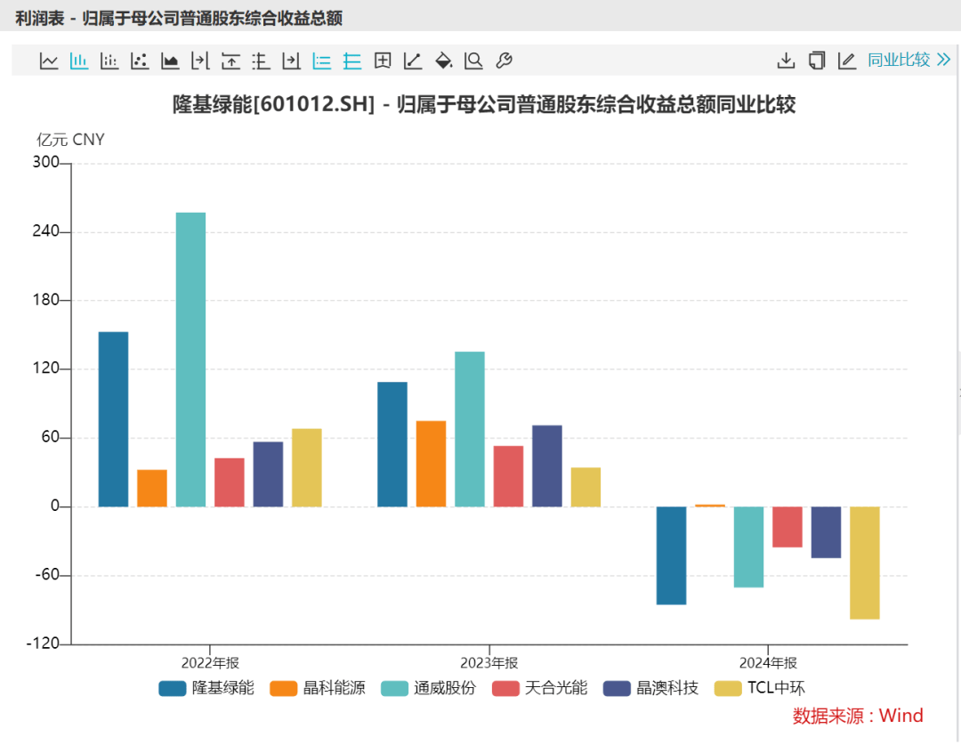The width and height of the screenshot is (961, 753).
Task: Select the area chart icon
Action: tap(169, 61)
